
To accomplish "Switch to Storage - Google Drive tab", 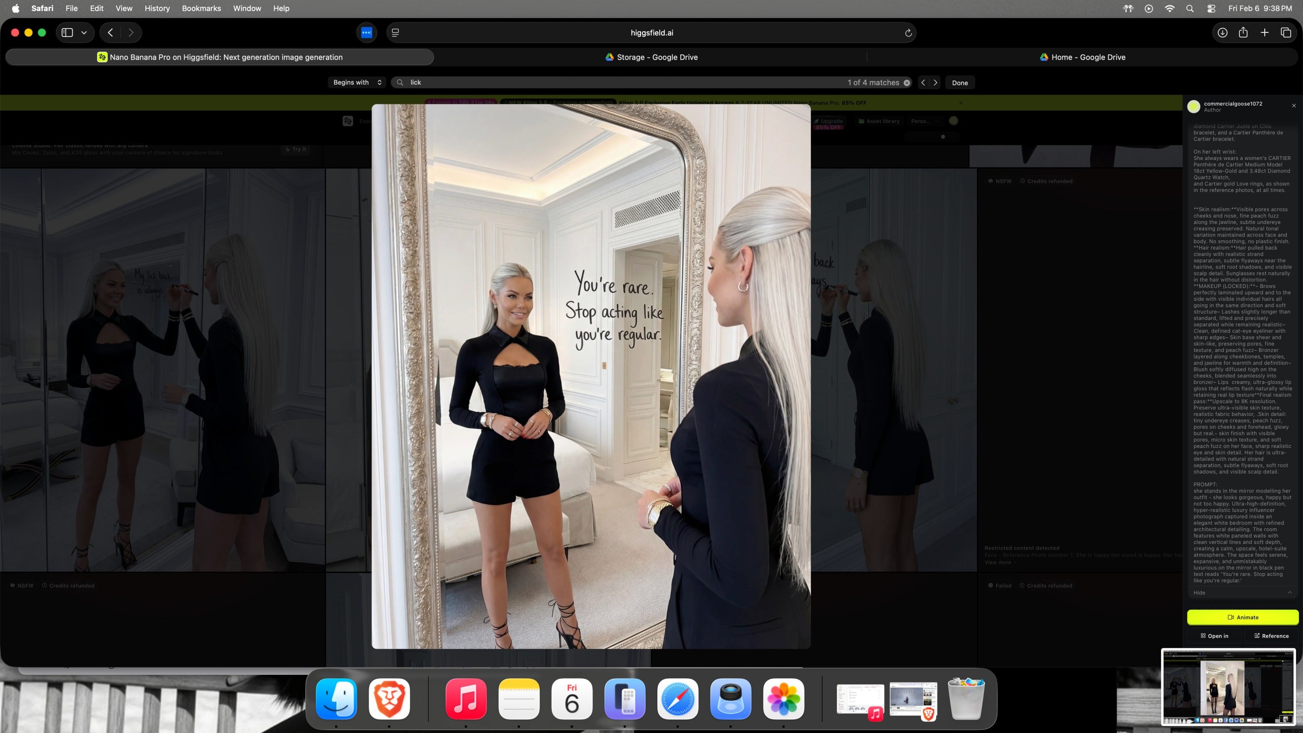I will (x=651, y=57).
